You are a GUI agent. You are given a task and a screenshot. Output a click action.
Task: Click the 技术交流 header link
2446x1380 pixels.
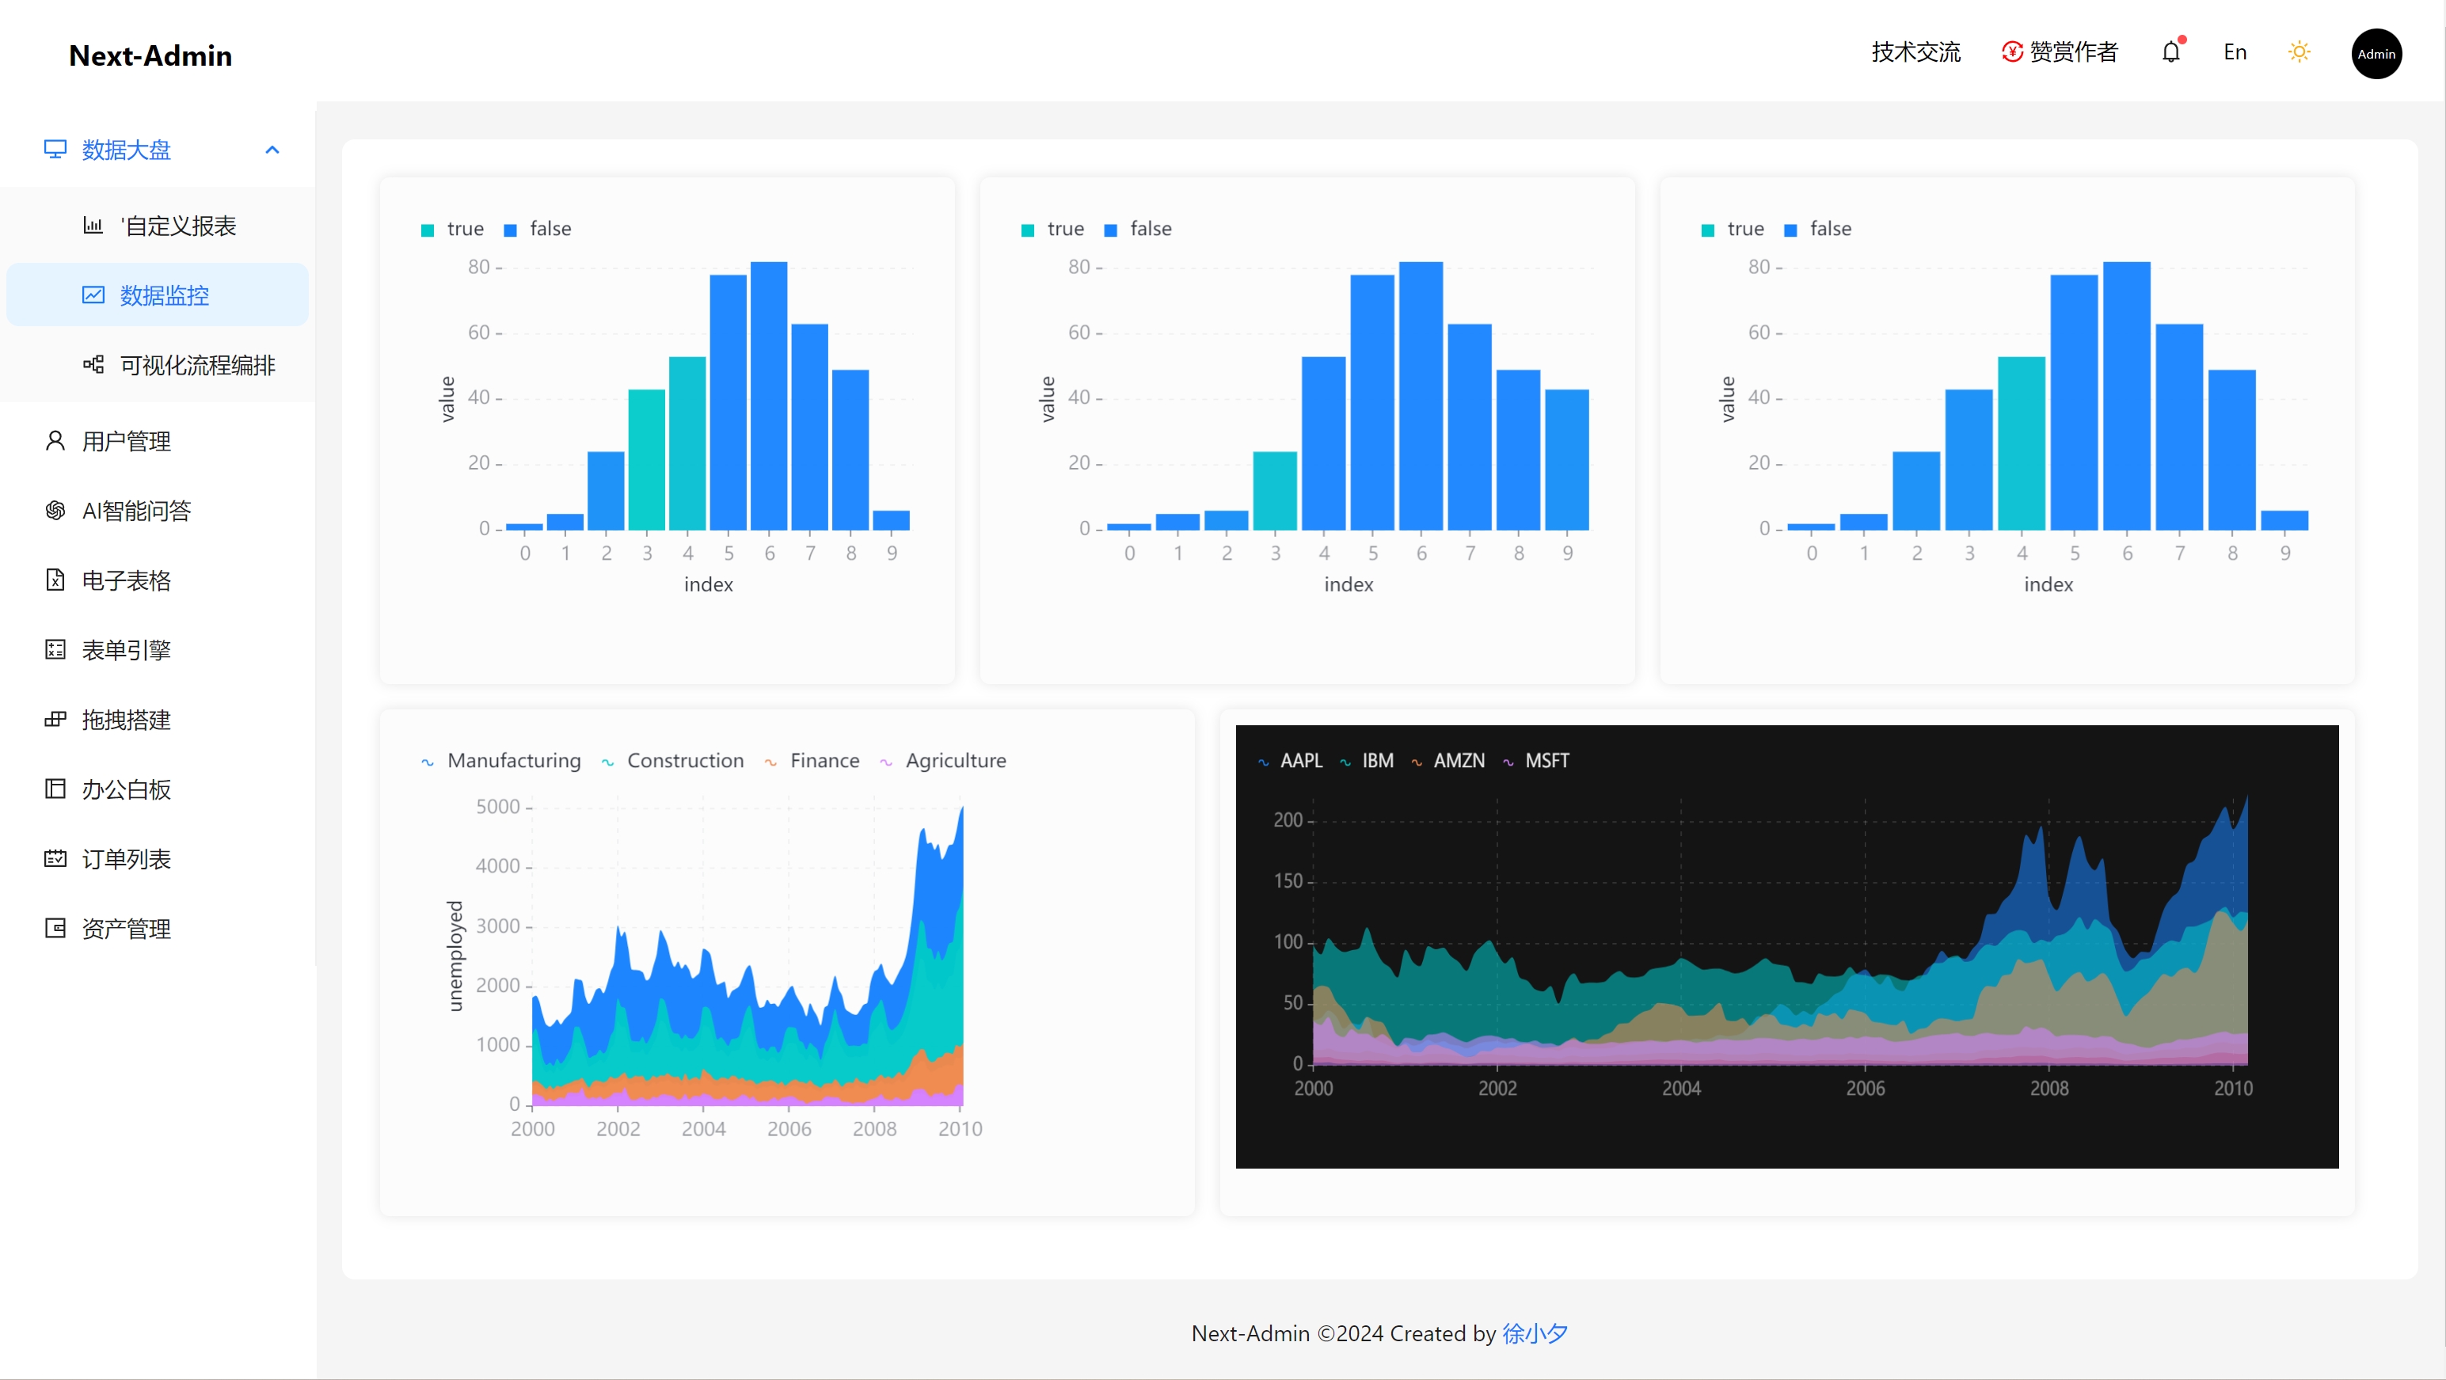[1915, 52]
